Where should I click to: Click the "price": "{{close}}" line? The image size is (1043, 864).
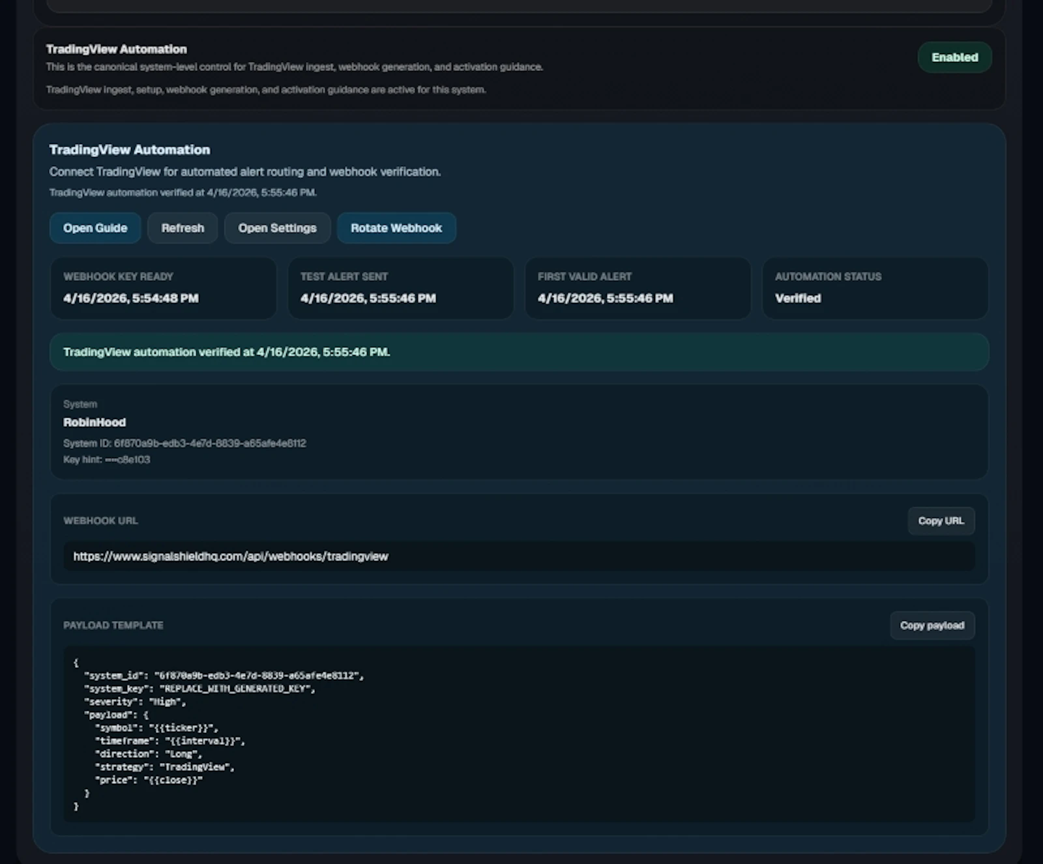[149, 780]
